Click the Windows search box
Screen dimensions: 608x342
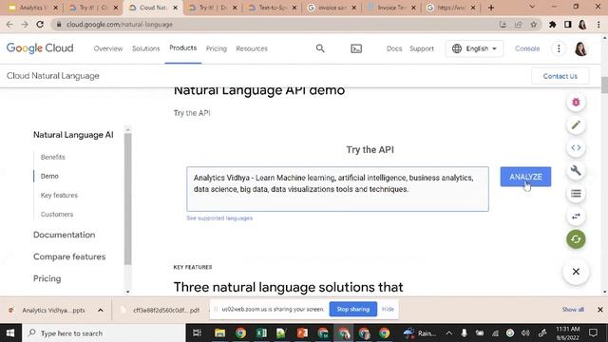(104, 333)
